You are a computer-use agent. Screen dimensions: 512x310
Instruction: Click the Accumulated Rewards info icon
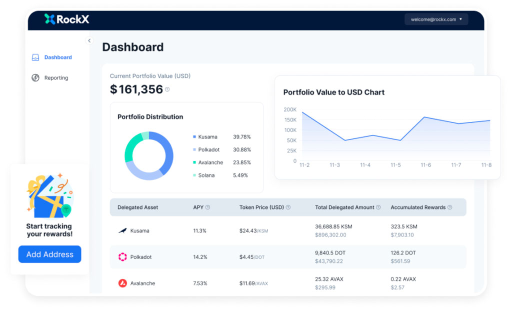tap(449, 207)
